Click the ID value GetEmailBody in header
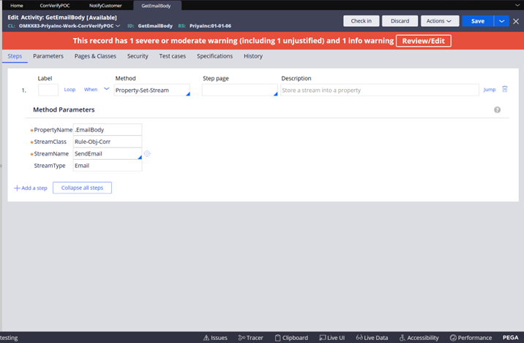Screen dimensions: 524x343 coord(155,26)
